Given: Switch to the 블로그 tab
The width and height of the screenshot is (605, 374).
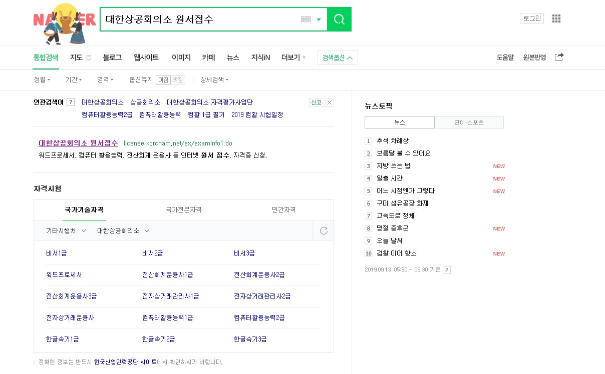Looking at the screenshot, I should (112, 57).
